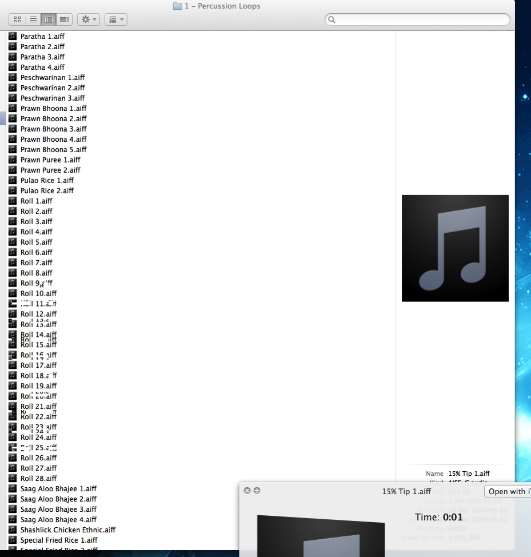Select file Shashlick Chicken Ethnic.aiff
The image size is (531, 557).
68,530
